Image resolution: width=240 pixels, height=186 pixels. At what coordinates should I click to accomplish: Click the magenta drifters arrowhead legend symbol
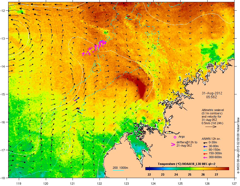pos(173,144)
